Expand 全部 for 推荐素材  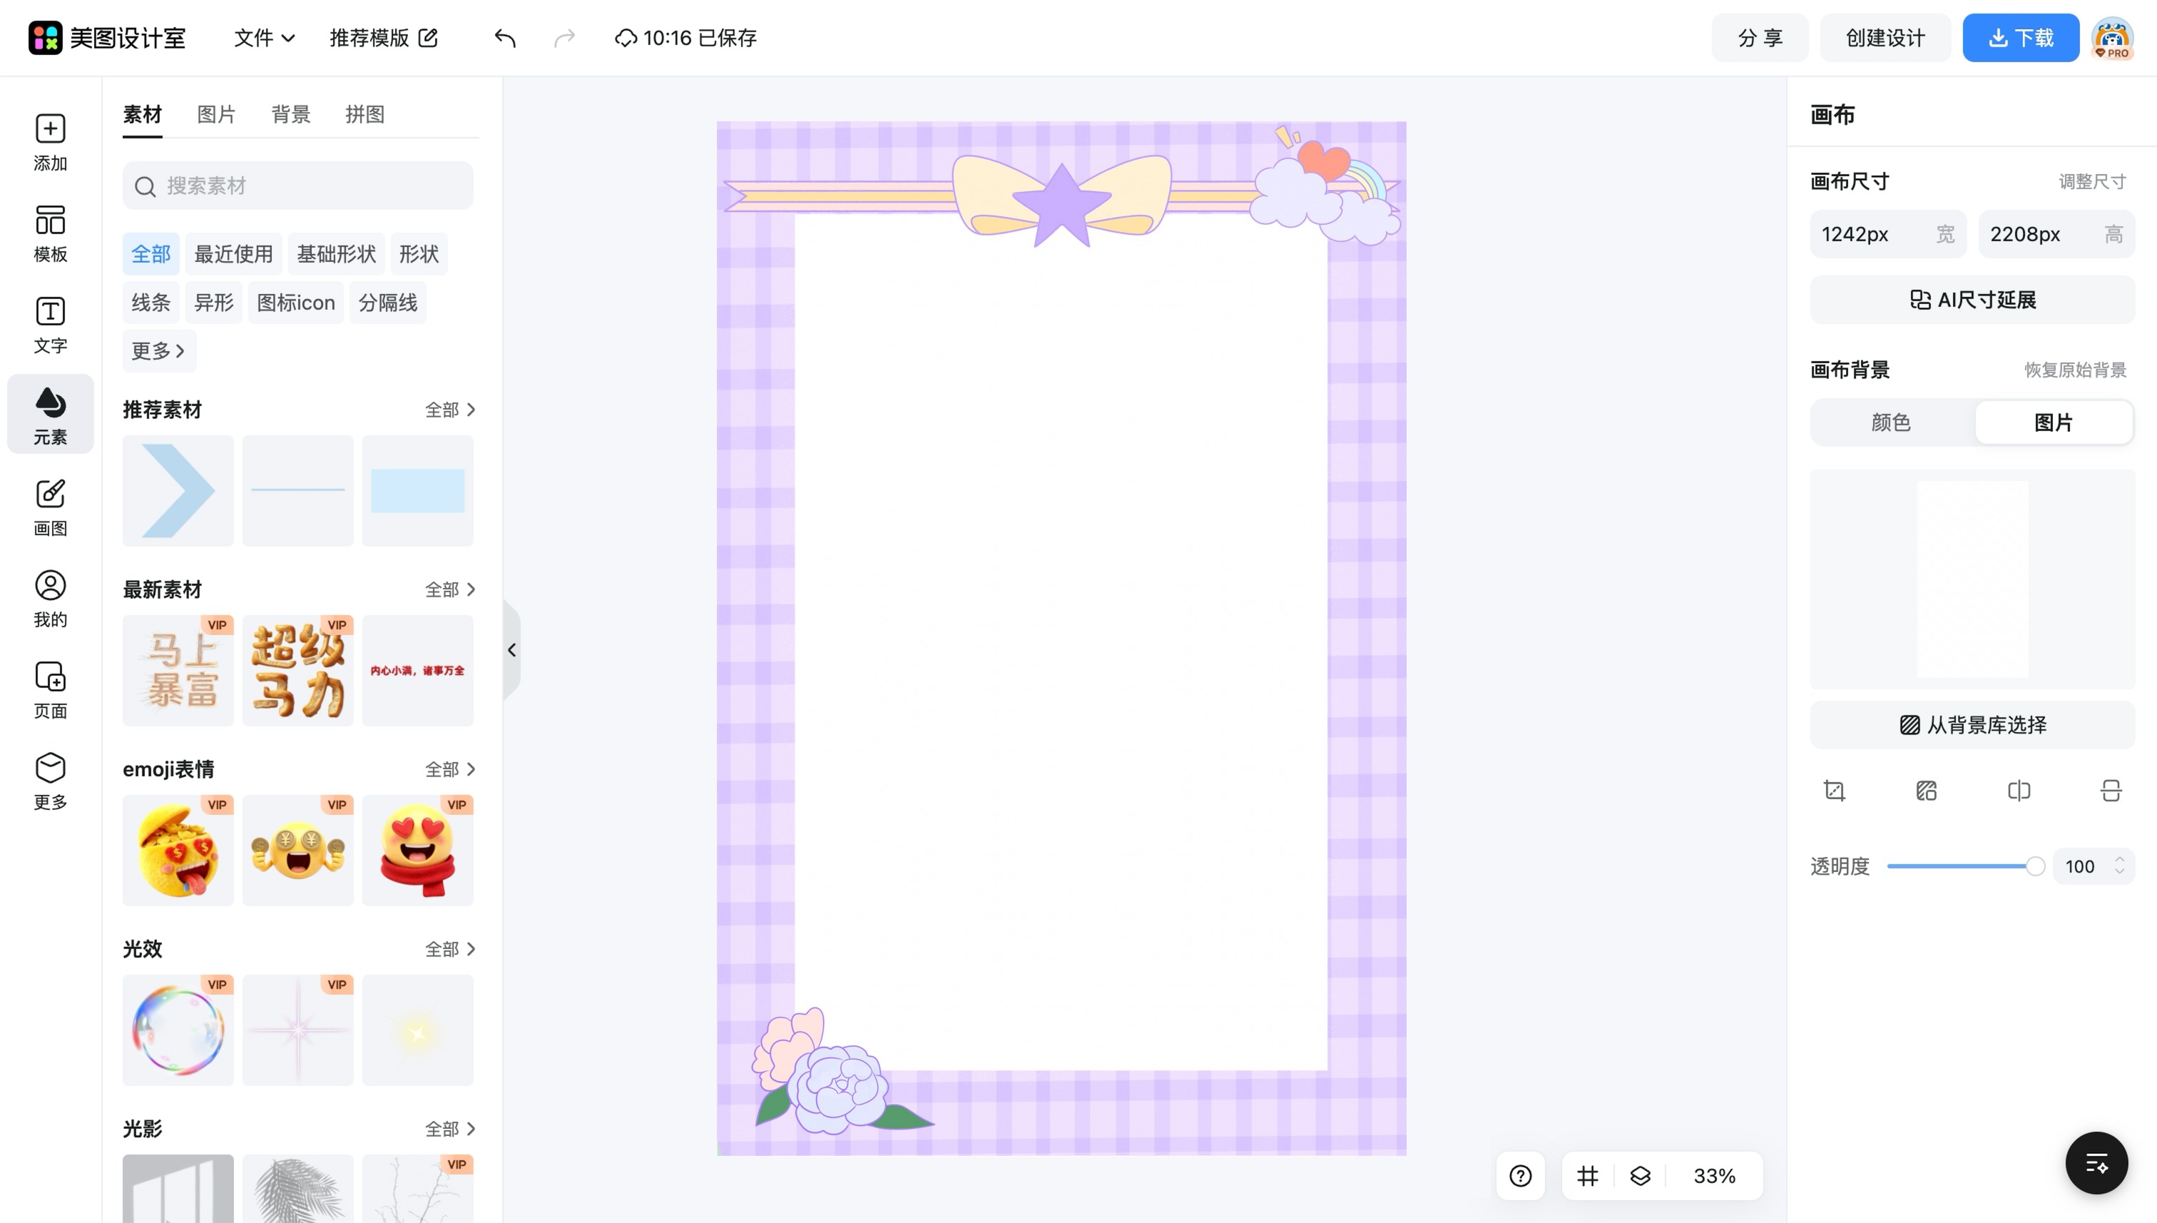click(450, 410)
